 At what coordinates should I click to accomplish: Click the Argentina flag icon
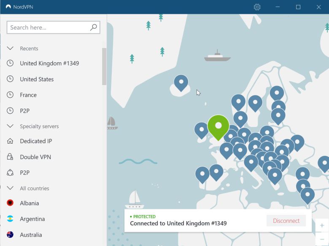coord(10,219)
